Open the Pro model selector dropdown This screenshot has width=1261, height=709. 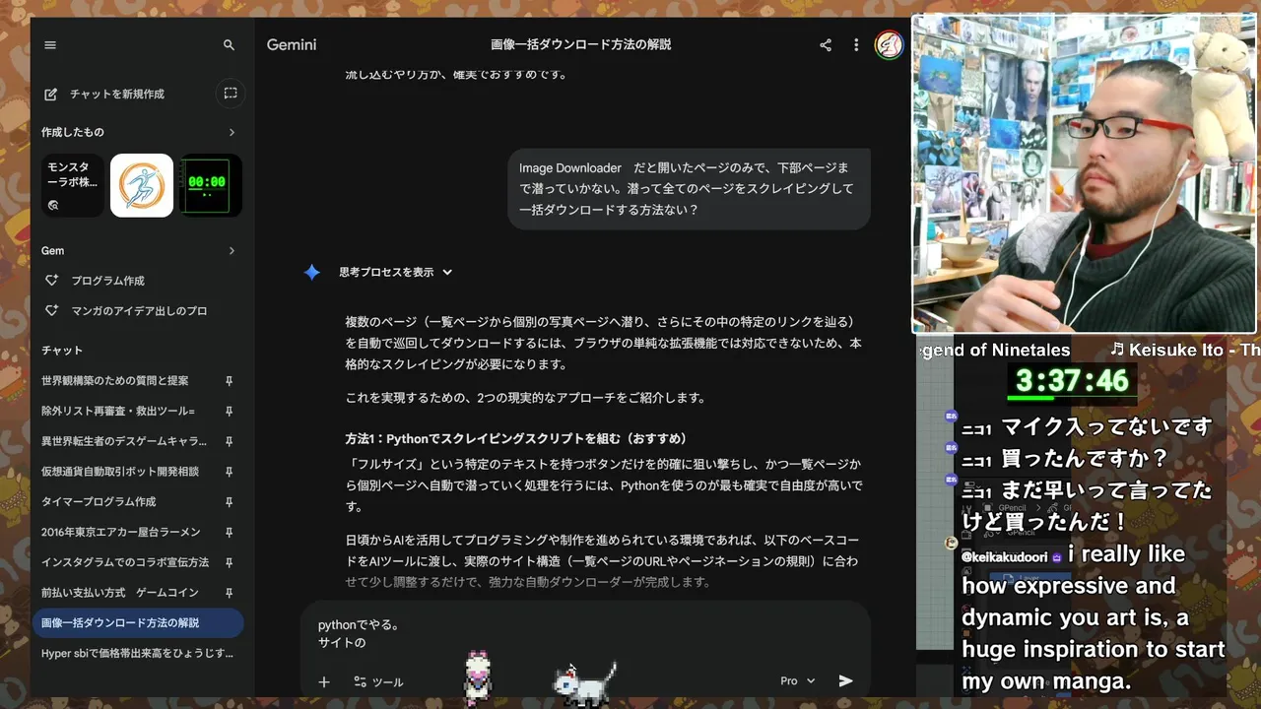click(x=798, y=680)
